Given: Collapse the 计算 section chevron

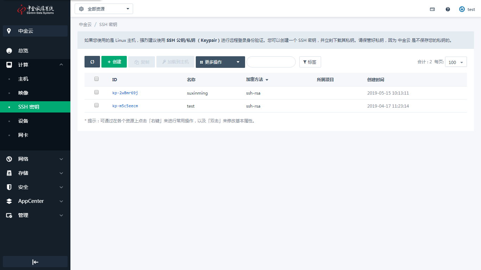Looking at the screenshot, I should (61, 65).
